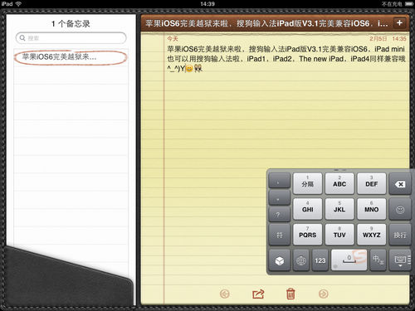Switch to 123 numeric keypad
Image resolution: width=415 pixels, height=311 pixels.
click(320, 260)
